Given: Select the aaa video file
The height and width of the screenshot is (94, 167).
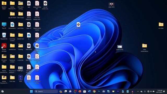Looking at the screenshot, I should [x=29, y=4].
